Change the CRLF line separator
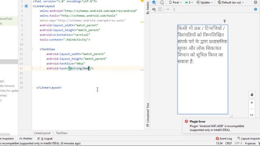Screen dimensions: 260x146 click(x=228, y=143)
